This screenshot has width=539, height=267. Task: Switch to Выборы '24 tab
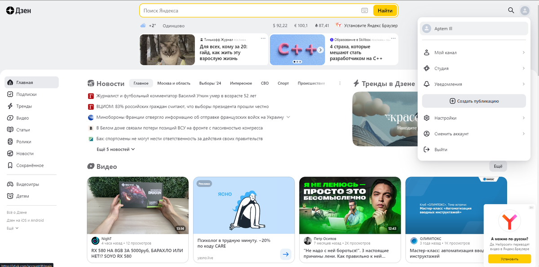210,83
